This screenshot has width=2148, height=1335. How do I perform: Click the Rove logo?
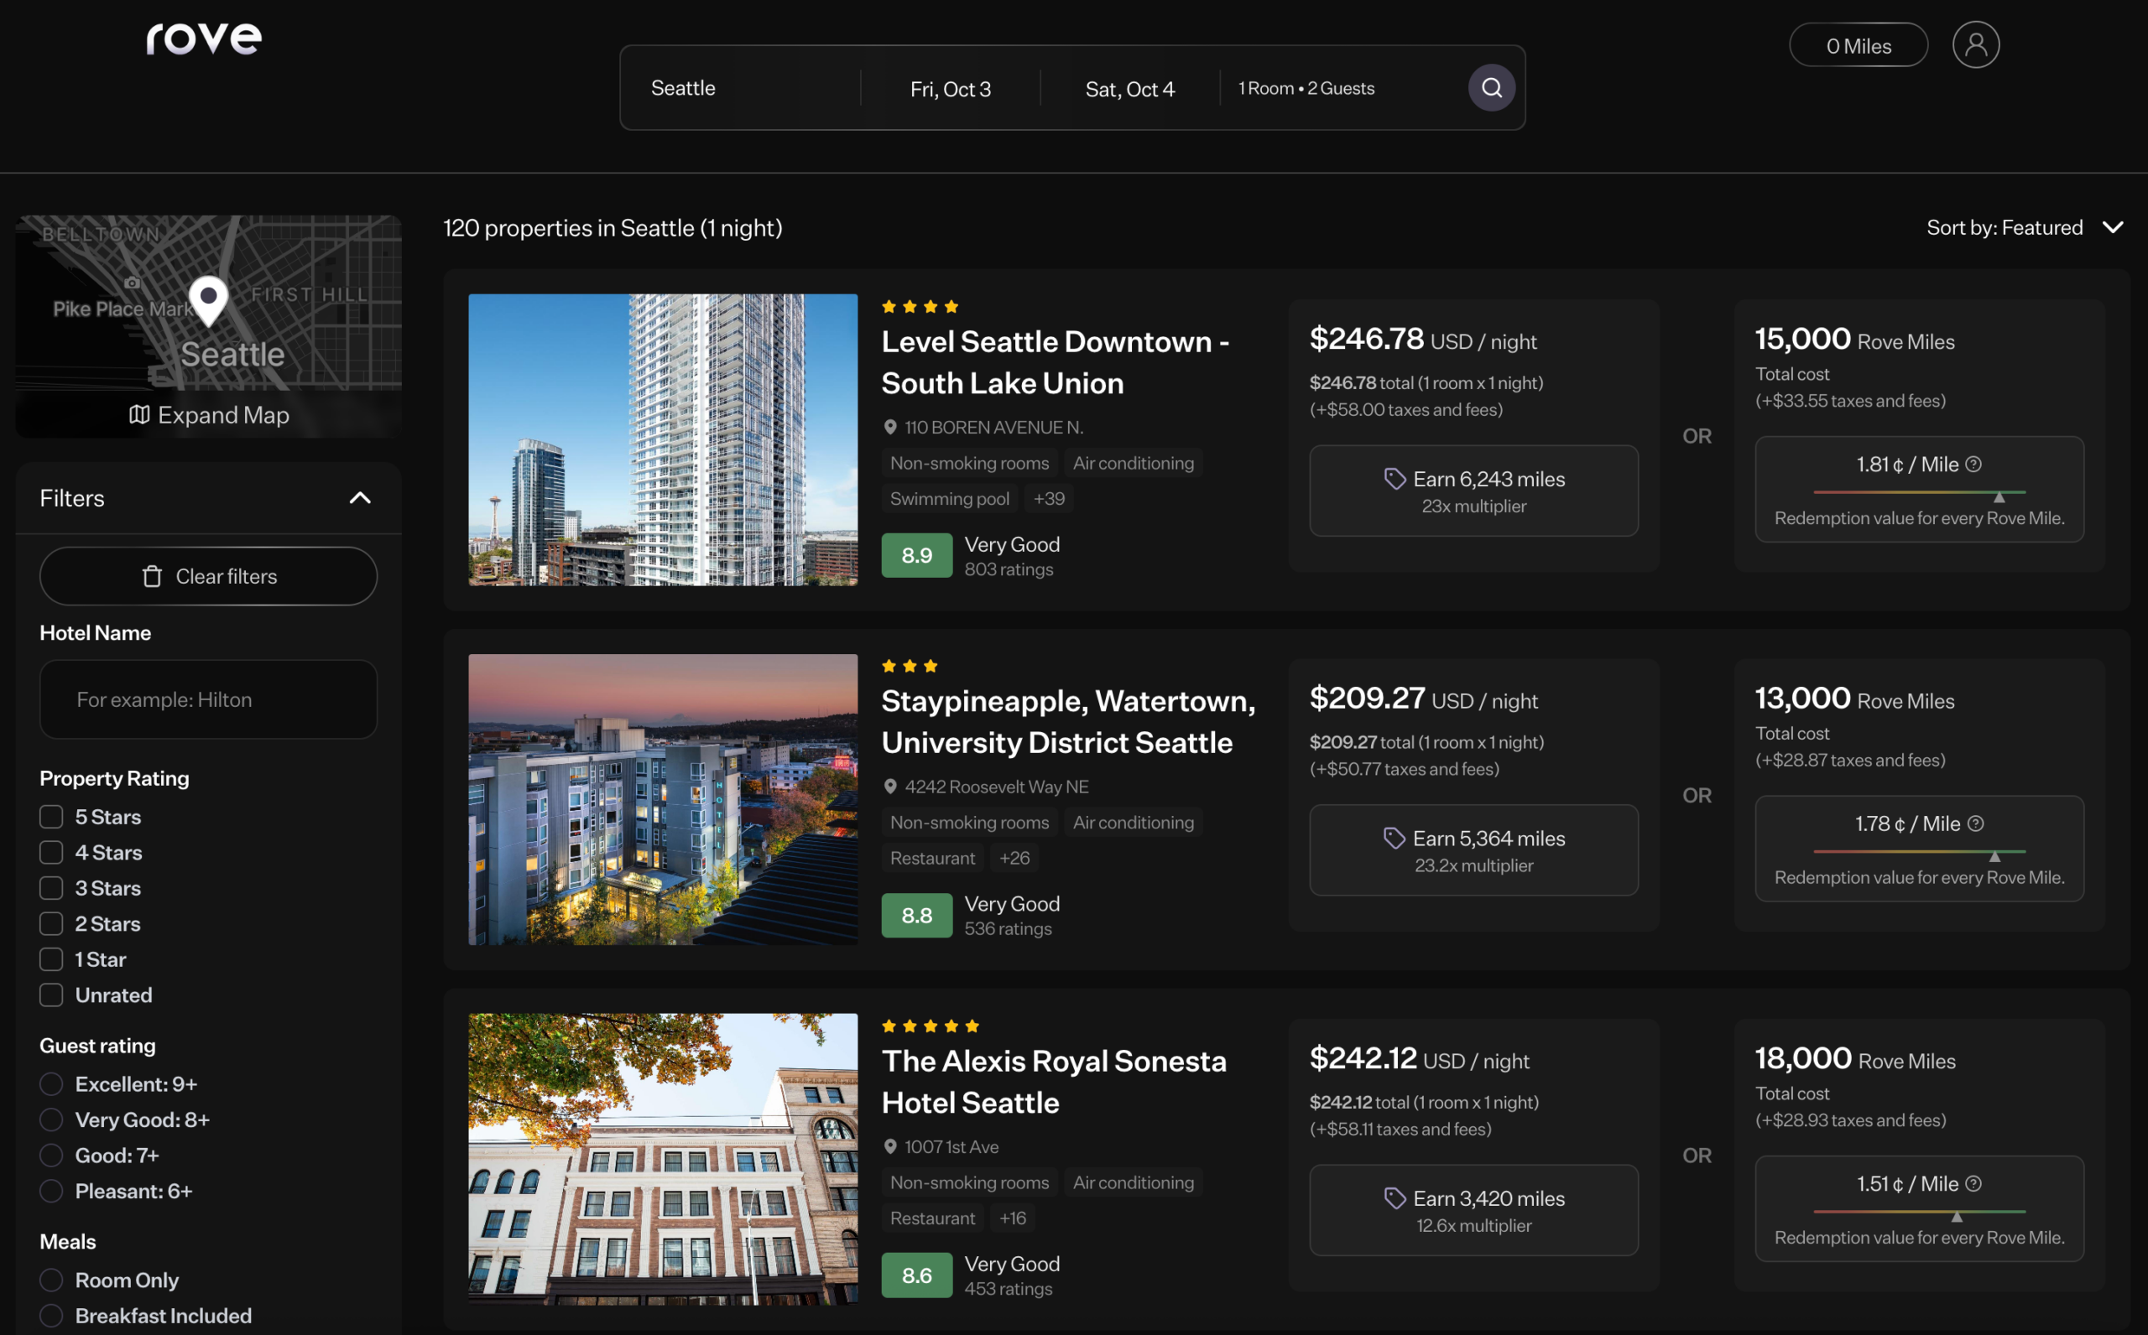204,39
